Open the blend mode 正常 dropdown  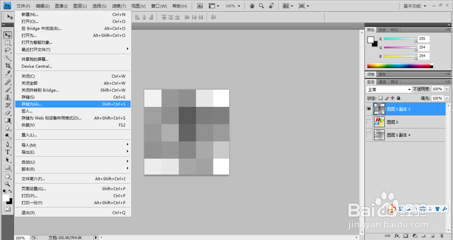click(389, 89)
